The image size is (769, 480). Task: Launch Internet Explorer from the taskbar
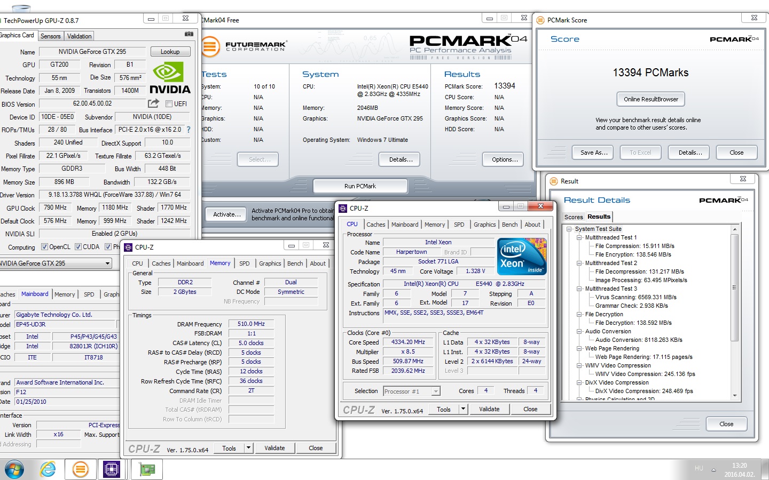coord(48,469)
